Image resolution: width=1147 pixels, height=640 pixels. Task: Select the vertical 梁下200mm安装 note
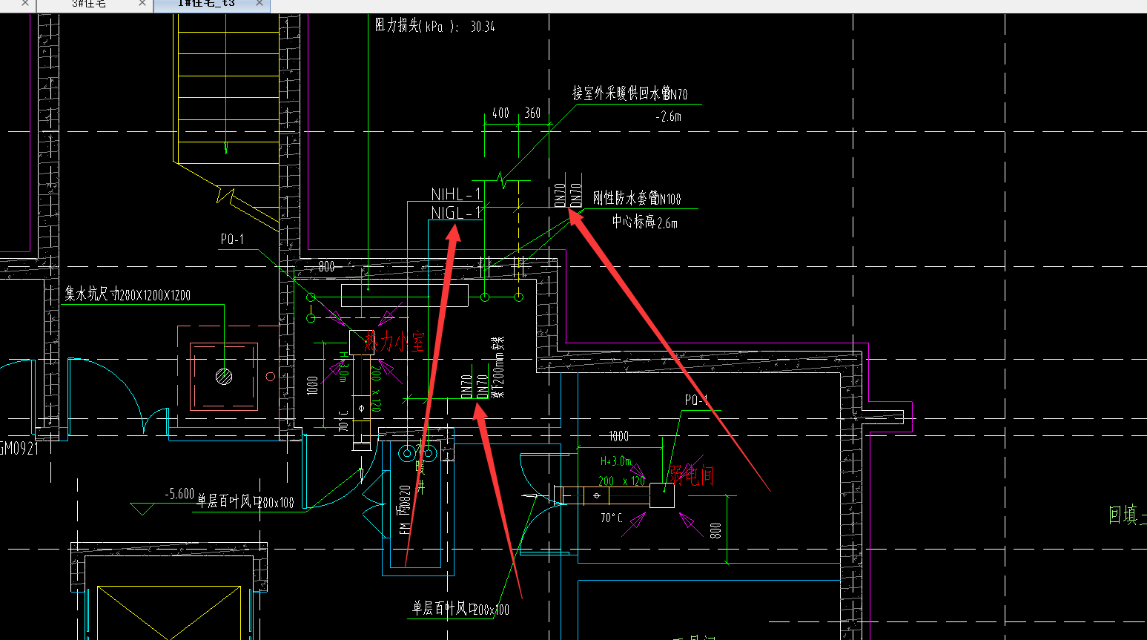click(498, 368)
